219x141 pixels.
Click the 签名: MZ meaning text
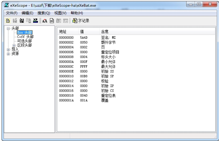coord(108,37)
